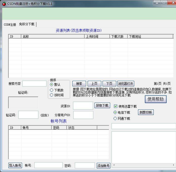The height and width of the screenshot is (172, 176).
Task: Toggle the 使用迅雷下载 checkbox
Action: pyautogui.click(x=116, y=106)
